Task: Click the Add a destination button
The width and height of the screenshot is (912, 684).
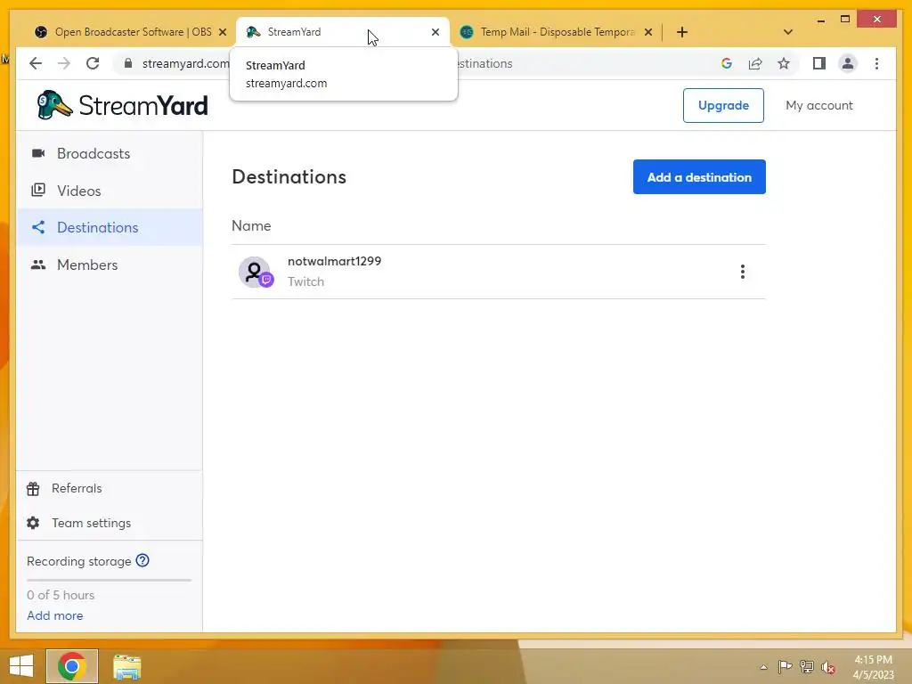Action: click(699, 177)
